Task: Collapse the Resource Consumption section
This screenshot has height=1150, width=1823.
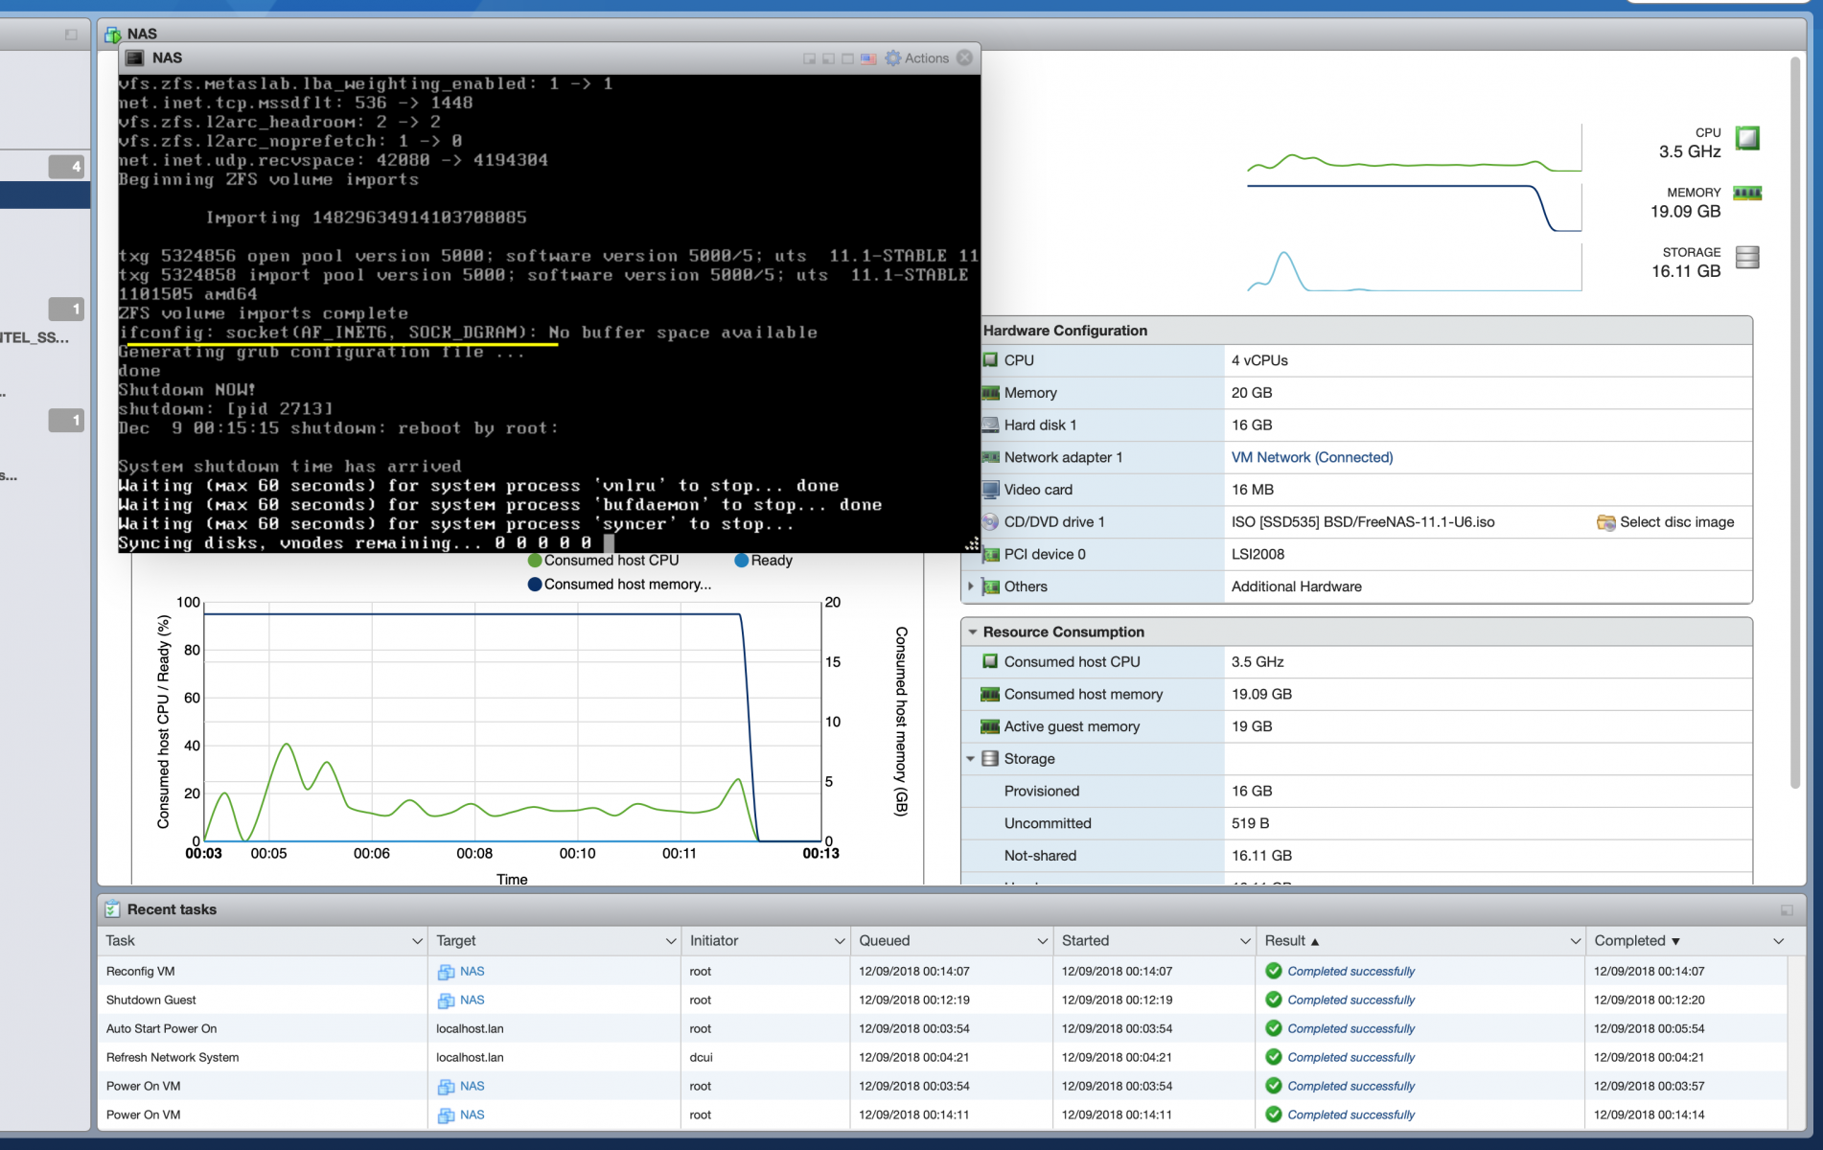Action: coord(972,632)
